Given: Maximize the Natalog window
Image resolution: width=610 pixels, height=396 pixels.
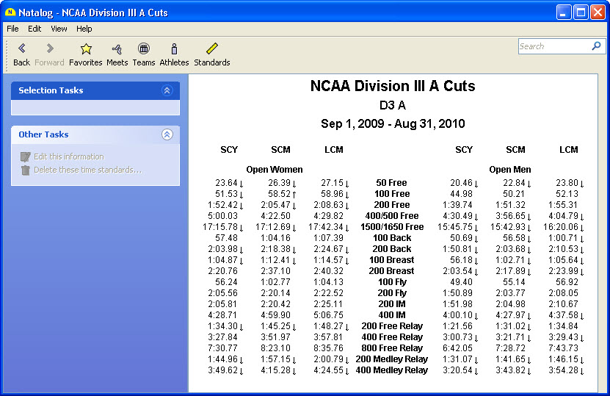Looking at the screenshot, I should pos(580,12).
